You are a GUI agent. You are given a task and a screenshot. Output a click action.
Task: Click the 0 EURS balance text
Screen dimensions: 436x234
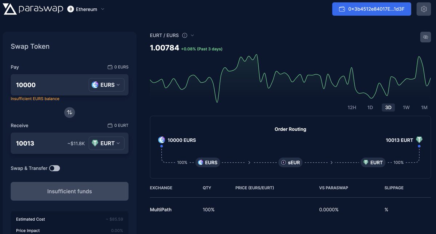121,67
